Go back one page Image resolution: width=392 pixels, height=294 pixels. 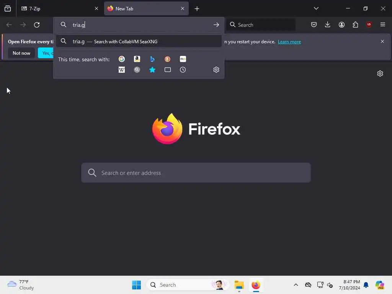pyautogui.click(x=9, y=25)
